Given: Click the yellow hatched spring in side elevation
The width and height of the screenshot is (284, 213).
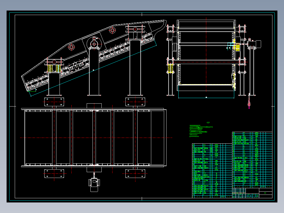Looking at the screenshot, I should click(x=54, y=69).
